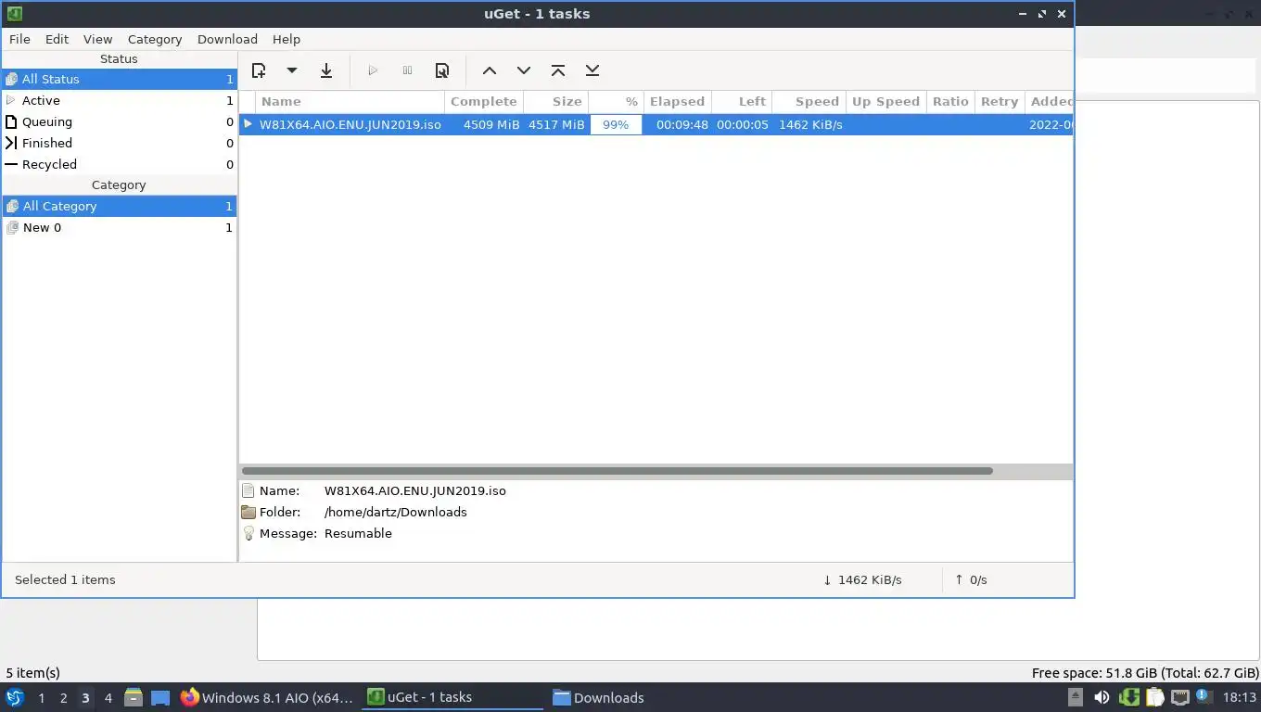Select the Finished status filter

pos(119,143)
